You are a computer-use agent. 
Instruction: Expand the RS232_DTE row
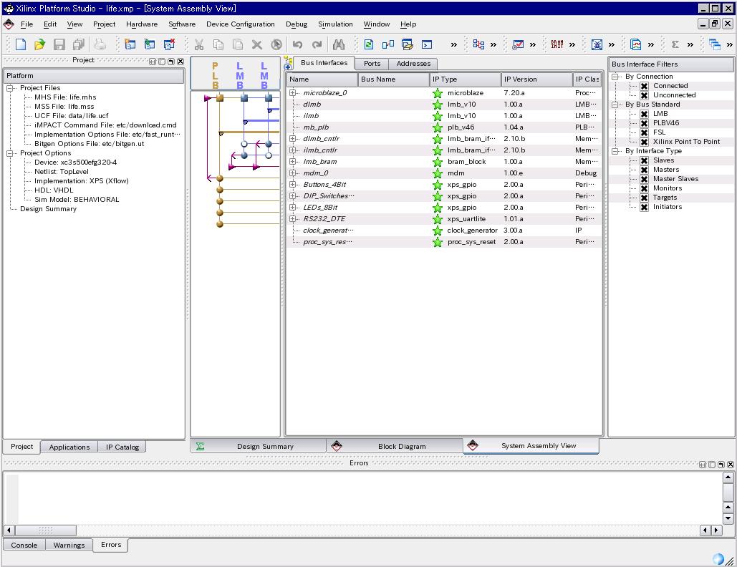click(x=293, y=219)
